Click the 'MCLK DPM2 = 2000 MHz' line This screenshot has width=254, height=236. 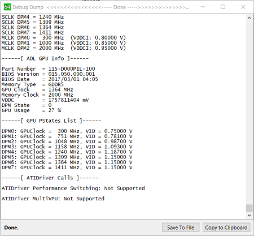pos(64,48)
